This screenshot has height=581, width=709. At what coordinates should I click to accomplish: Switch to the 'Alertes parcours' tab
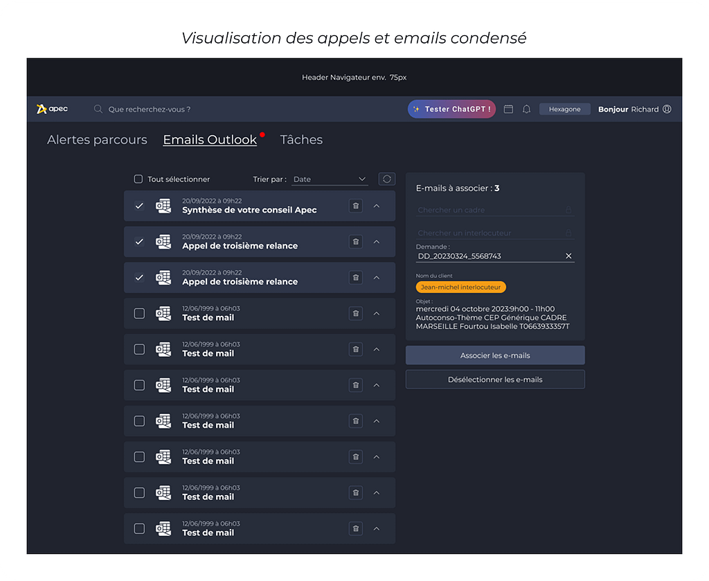click(97, 140)
